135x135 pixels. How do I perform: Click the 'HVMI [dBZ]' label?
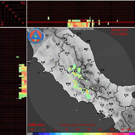36,125
